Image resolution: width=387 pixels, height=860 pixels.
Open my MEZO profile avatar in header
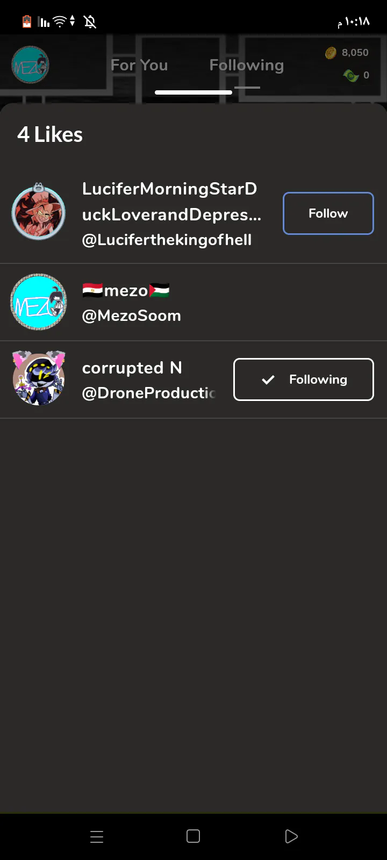31,65
